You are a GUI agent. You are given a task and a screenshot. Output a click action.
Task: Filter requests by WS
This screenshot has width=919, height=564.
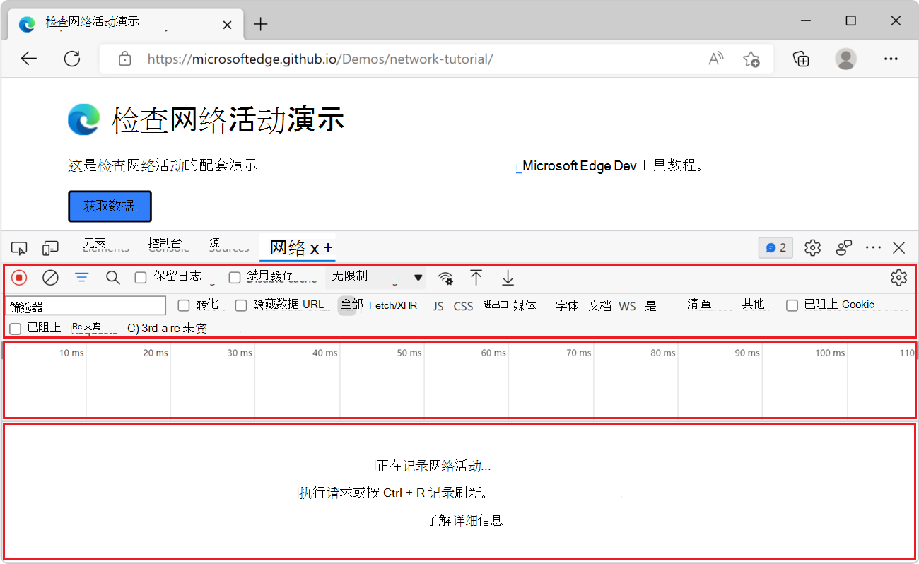click(x=627, y=306)
